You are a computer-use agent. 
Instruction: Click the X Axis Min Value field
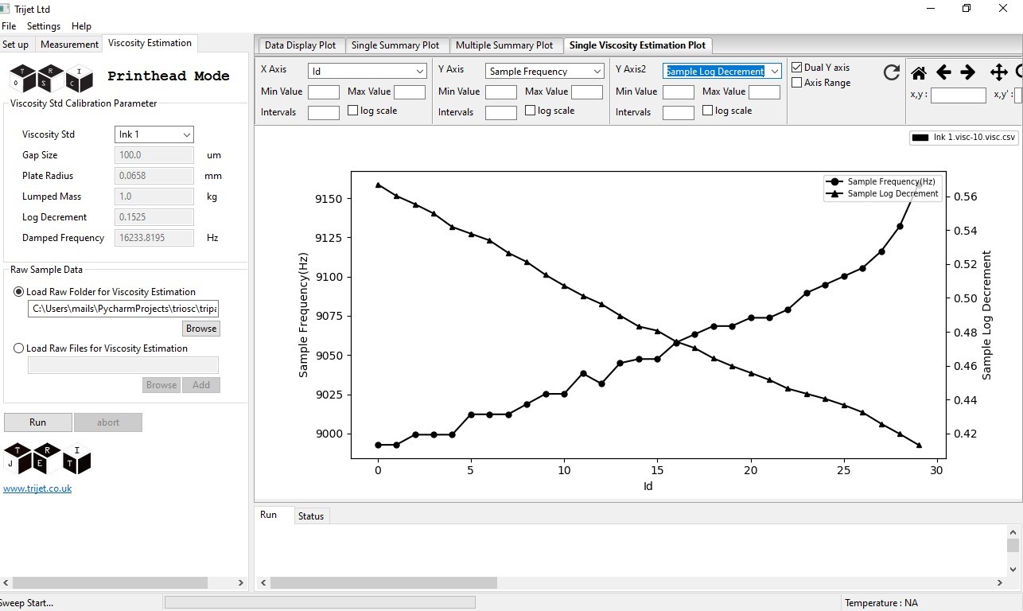click(x=324, y=92)
